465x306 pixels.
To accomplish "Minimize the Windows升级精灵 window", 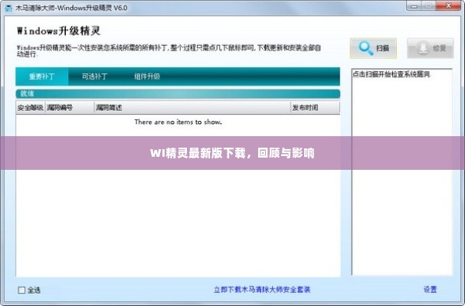I will (x=414, y=5).
